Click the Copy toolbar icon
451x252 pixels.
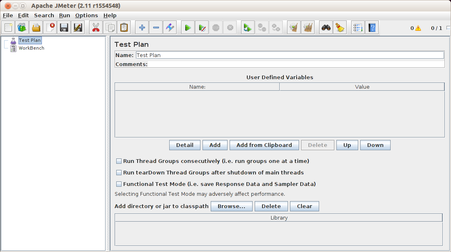[x=110, y=27]
